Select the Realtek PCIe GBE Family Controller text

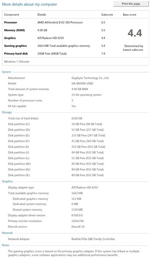click(x=93, y=239)
